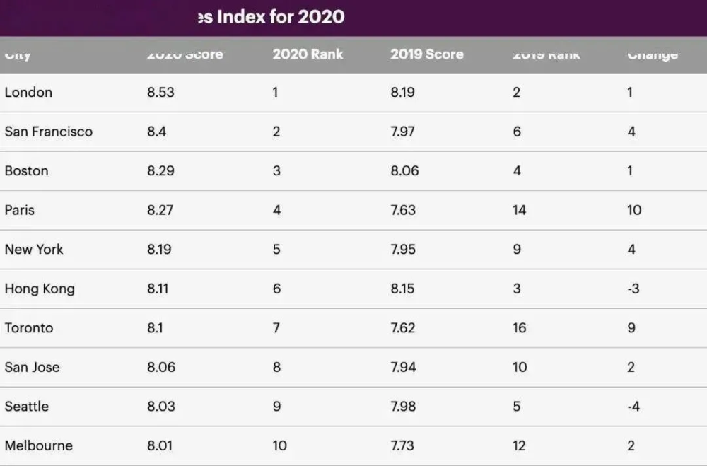
Task: Click Paris's 2019 rank value 14
Action: click(519, 210)
